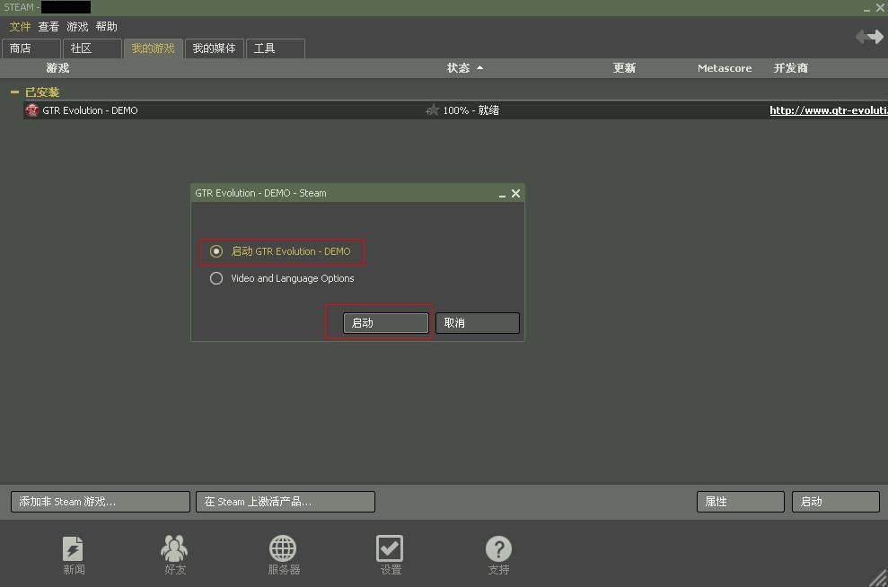Click 取消 to cancel the dialog

tap(478, 322)
